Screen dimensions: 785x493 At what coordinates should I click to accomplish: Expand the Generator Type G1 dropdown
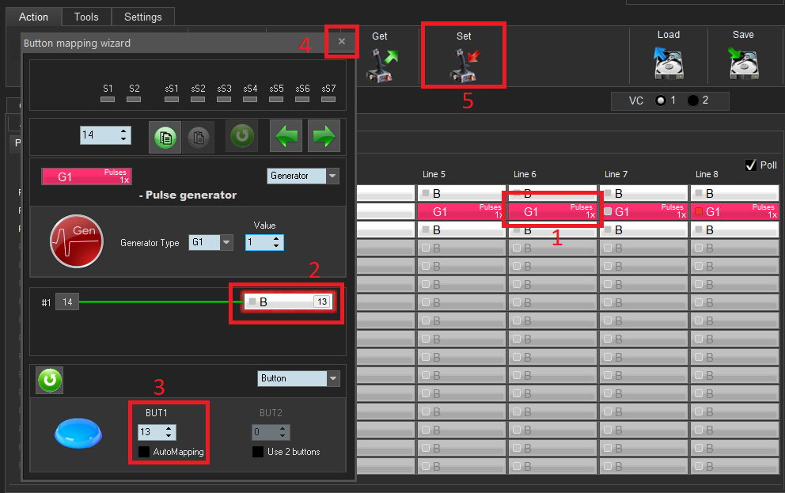tap(226, 243)
